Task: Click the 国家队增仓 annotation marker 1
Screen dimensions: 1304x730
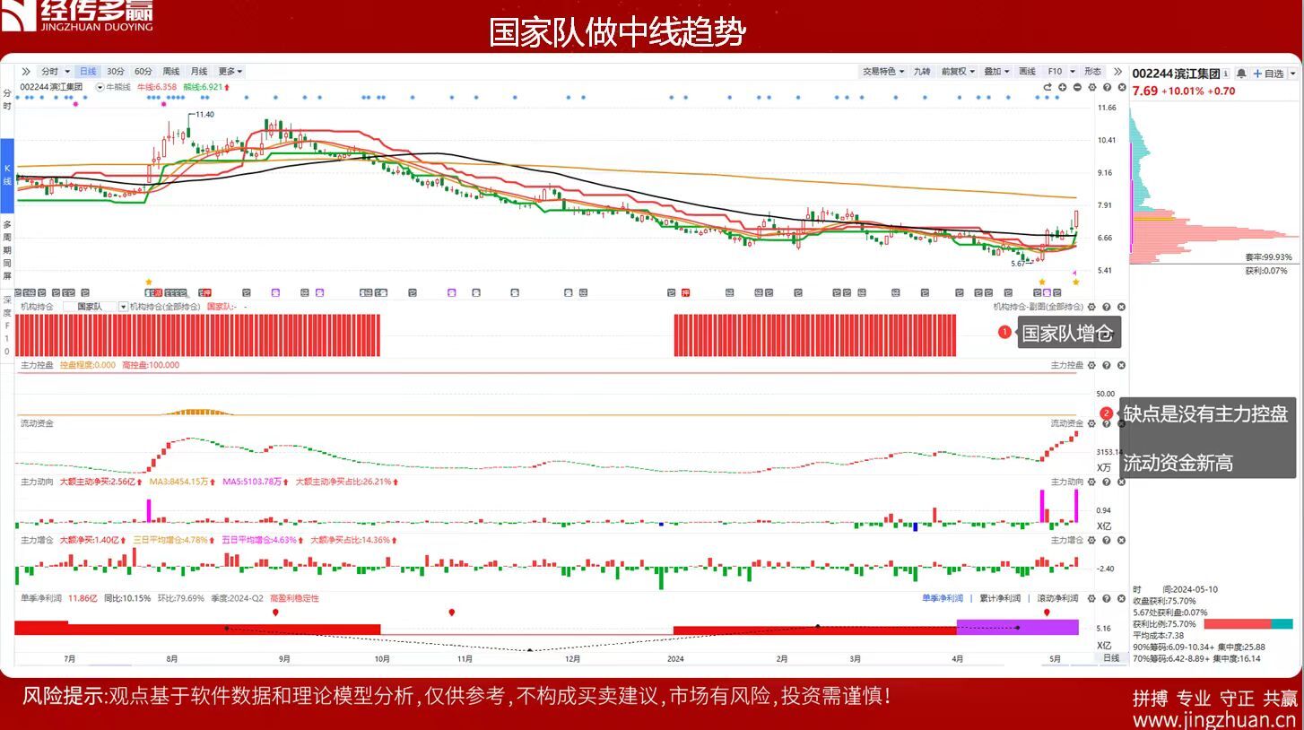Action: 1004,333
